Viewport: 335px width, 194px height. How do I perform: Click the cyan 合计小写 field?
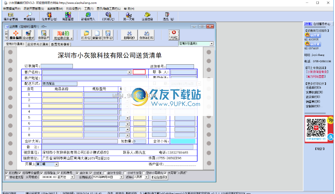[x=183, y=141]
